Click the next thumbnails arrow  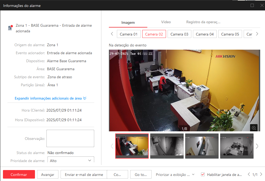[257, 146]
